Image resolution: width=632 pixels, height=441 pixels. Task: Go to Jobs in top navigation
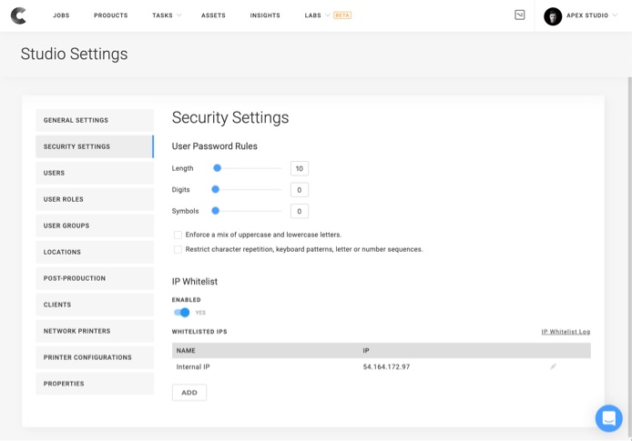coord(61,15)
